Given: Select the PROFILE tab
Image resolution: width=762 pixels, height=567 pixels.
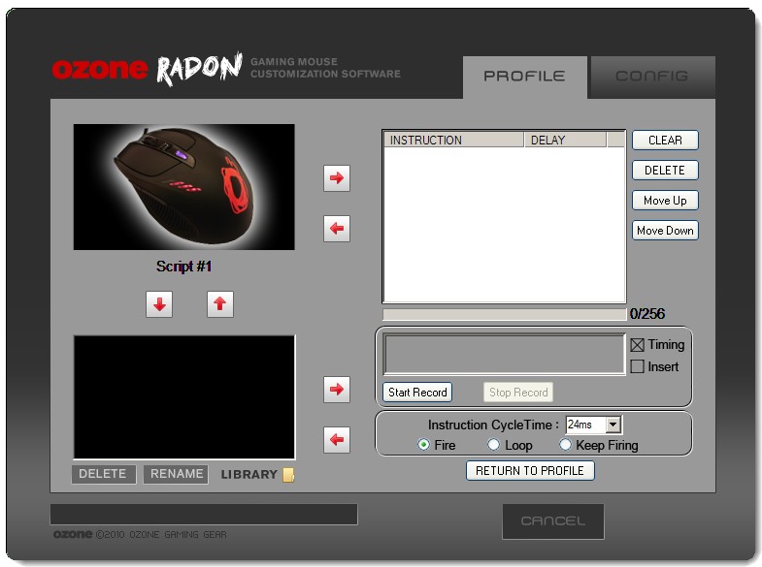Looking at the screenshot, I should pos(524,77).
